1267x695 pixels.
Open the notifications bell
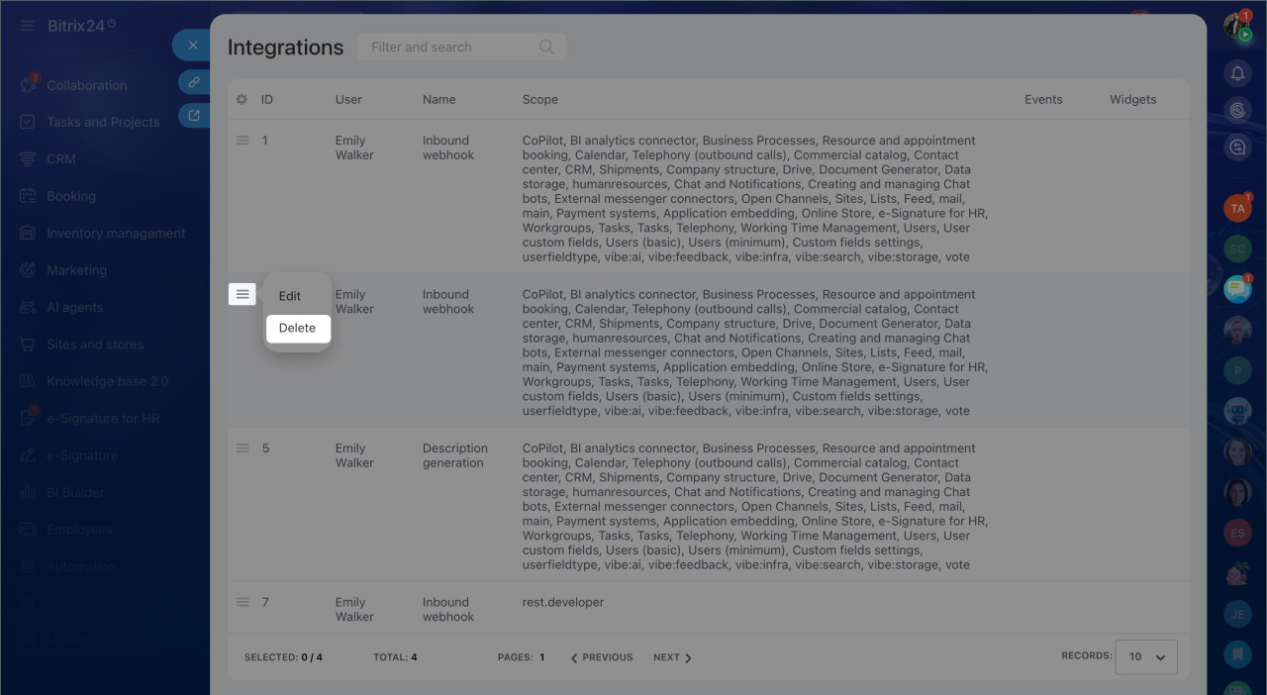pos(1237,73)
